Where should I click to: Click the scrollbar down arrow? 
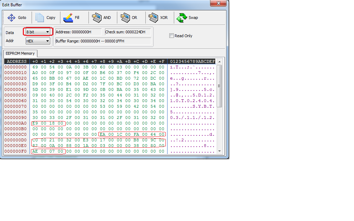pos(219,151)
